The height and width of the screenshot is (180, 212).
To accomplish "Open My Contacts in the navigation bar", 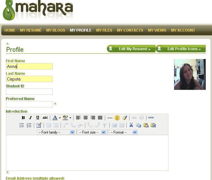I will [x=130, y=30].
